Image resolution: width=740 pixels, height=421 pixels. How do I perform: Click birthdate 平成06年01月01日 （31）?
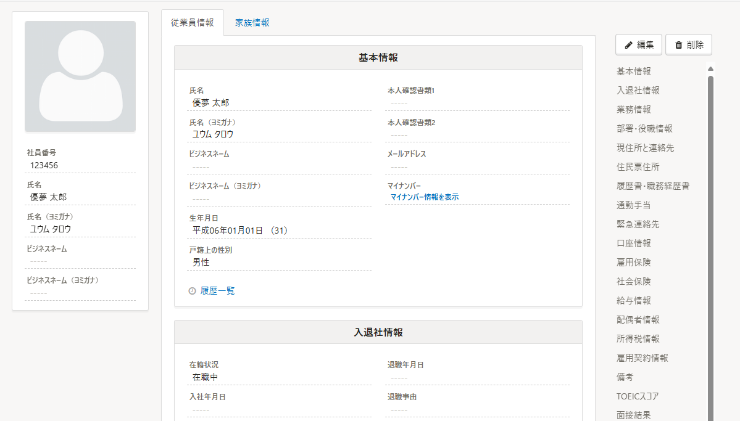pyautogui.click(x=241, y=231)
